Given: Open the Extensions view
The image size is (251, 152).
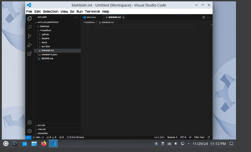Looking at the screenshot, I should coord(30,54).
